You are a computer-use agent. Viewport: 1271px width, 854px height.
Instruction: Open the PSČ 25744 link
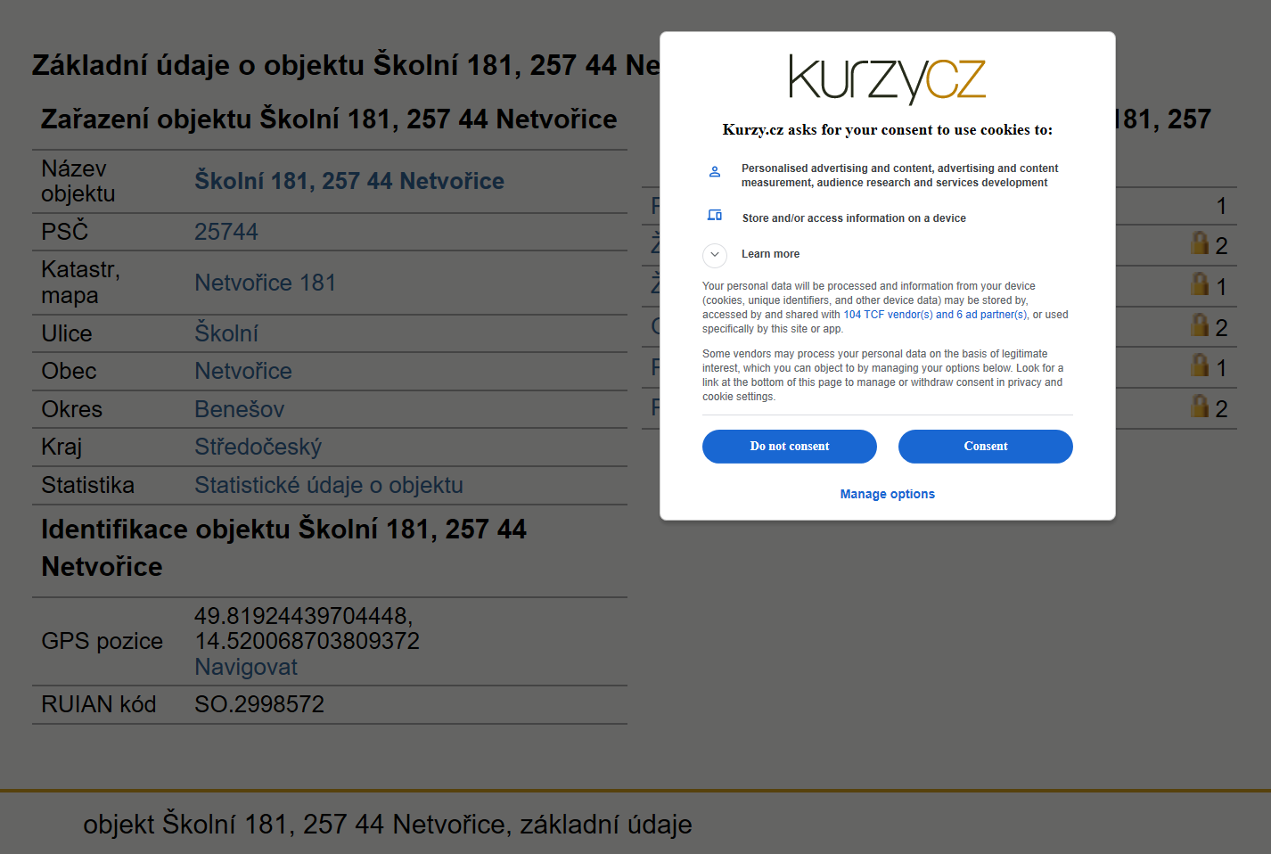226,232
